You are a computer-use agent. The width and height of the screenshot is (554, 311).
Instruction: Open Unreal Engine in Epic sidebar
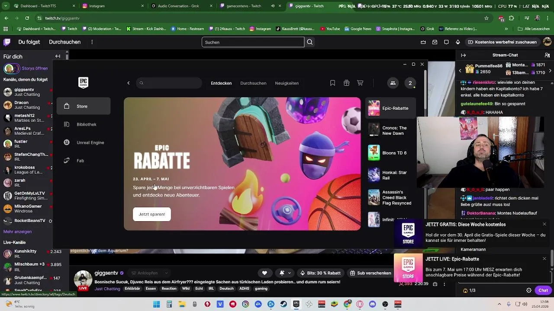(84, 143)
